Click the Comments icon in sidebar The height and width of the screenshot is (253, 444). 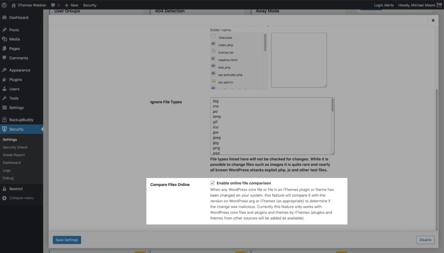pyautogui.click(x=4, y=58)
